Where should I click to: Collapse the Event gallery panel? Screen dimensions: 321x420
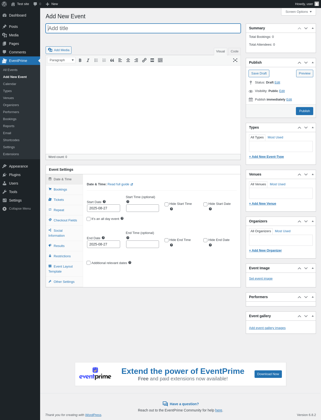313,316
